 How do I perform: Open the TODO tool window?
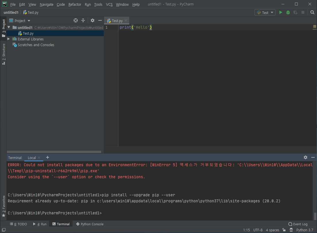click(x=18, y=224)
